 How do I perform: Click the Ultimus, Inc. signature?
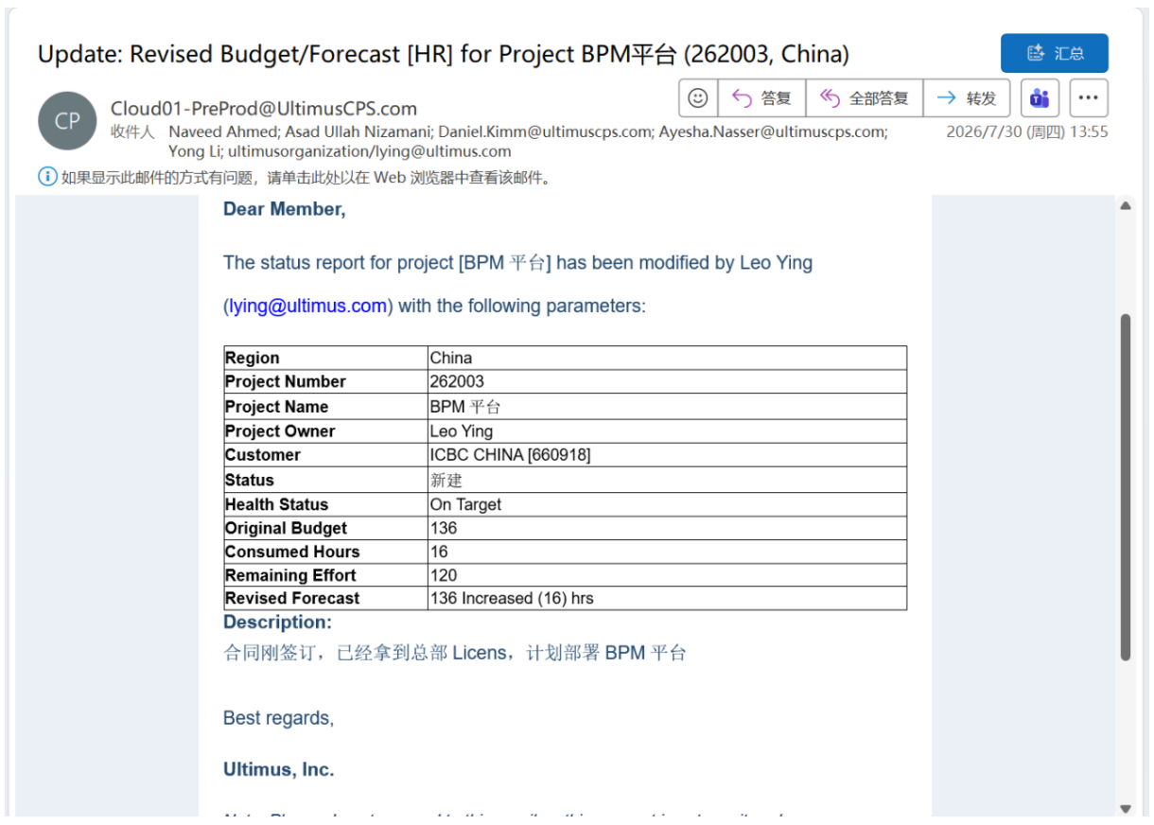coord(279,769)
